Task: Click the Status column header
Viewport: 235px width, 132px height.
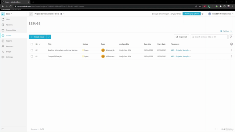Action: [85, 44]
